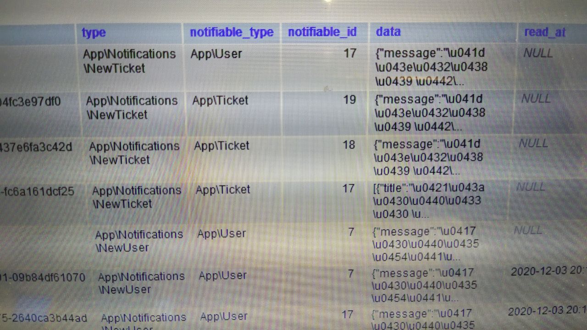
Task: Open data cell in the 2640ca3b44ad row
Action: [x=423, y=320]
